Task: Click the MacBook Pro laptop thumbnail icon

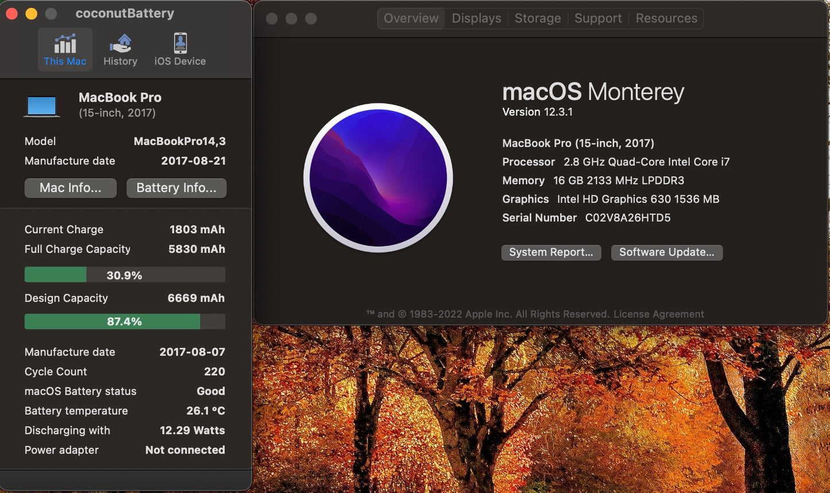Action: click(41, 105)
